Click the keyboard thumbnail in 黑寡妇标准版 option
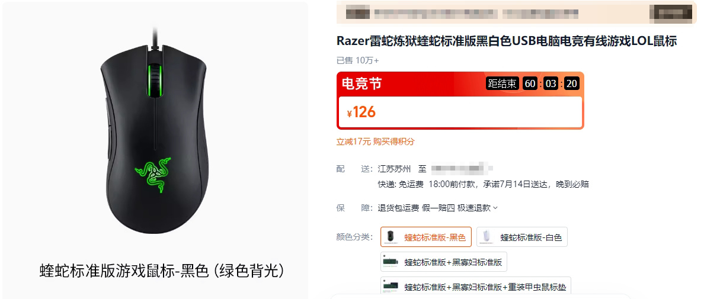 pos(391,261)
